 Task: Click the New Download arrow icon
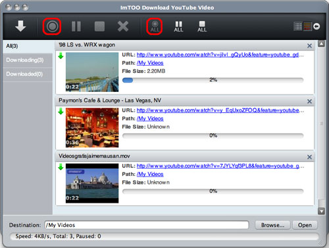20,26
